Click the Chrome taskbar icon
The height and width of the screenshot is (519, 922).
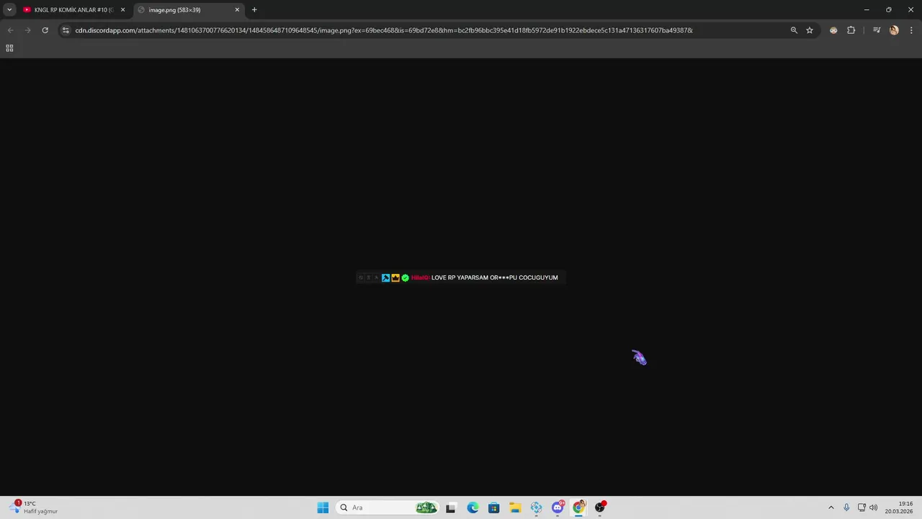578,507
